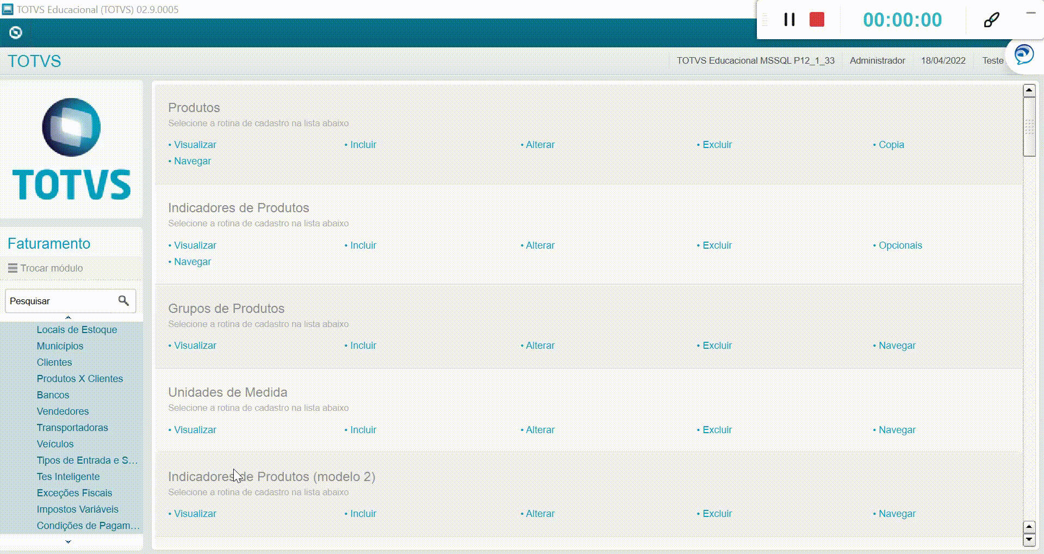Click the scrollbar up arrow near the bottom

click(x=1029, y=527)
